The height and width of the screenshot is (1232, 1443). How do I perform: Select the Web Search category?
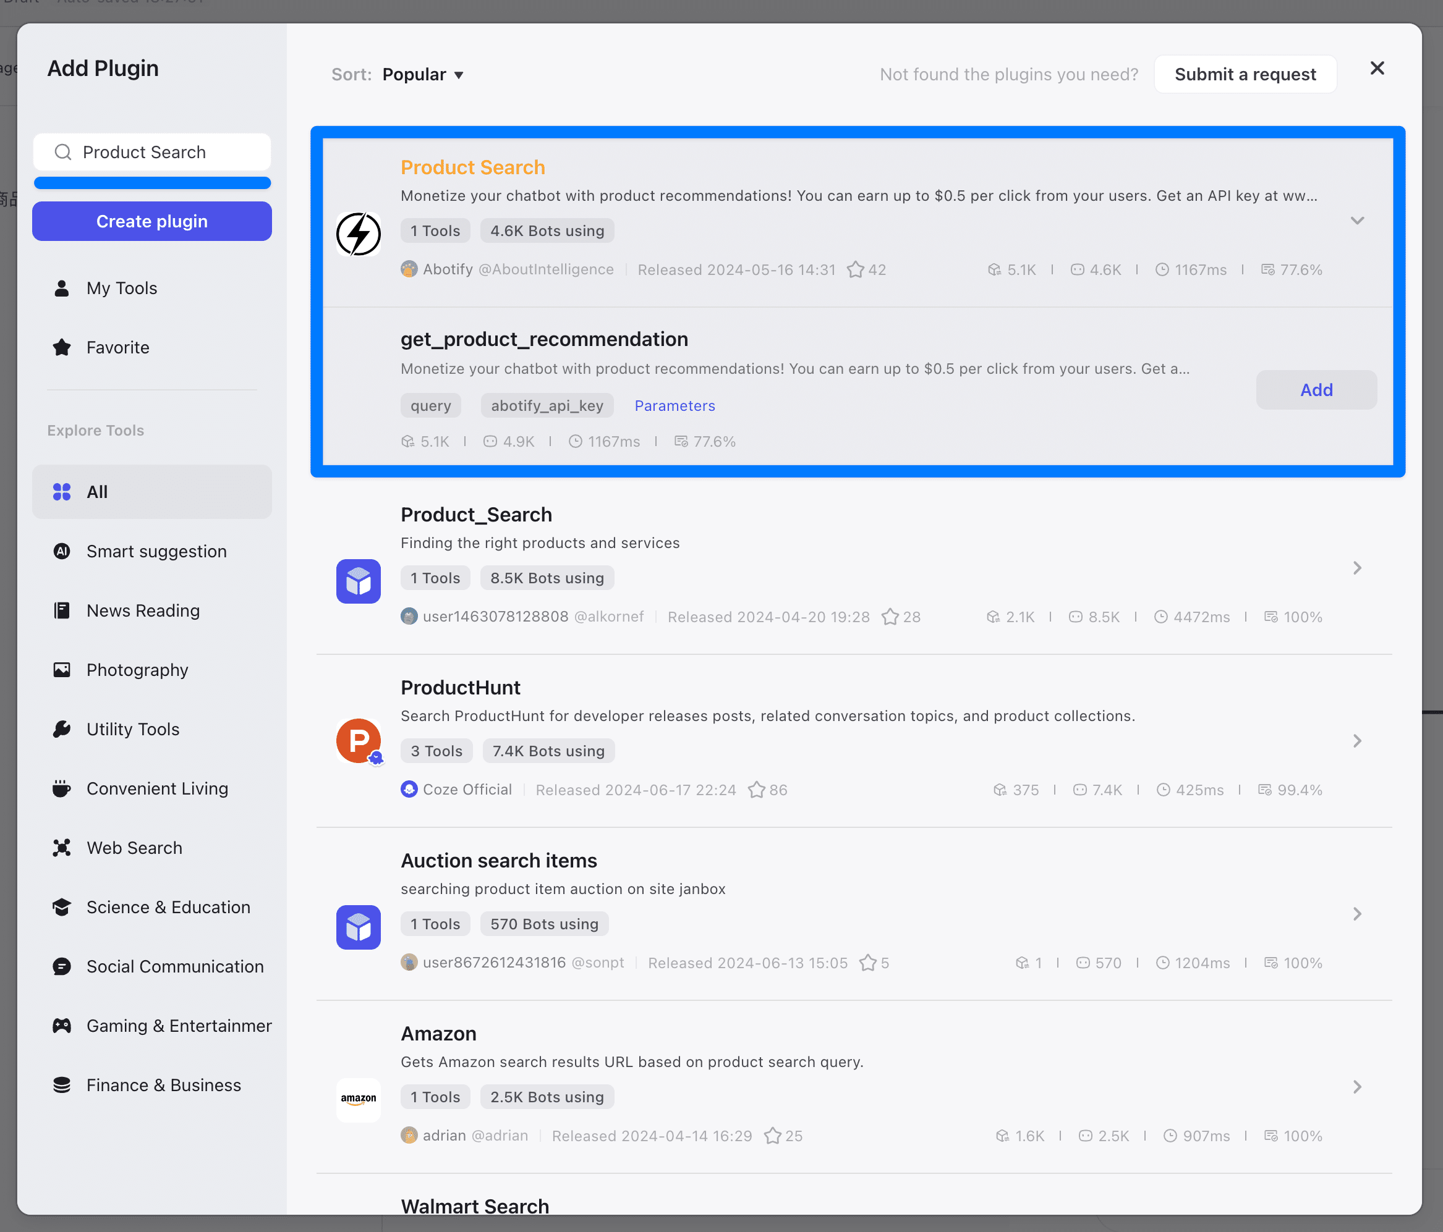pos(134,848)
